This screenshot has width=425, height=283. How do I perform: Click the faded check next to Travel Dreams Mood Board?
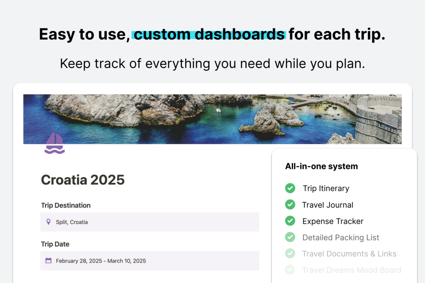290,270
